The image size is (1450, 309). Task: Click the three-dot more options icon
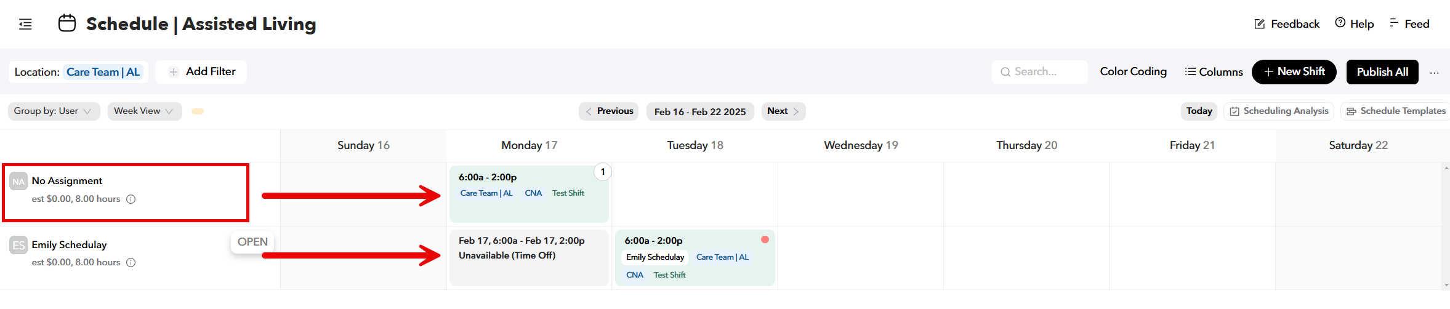1435,73
